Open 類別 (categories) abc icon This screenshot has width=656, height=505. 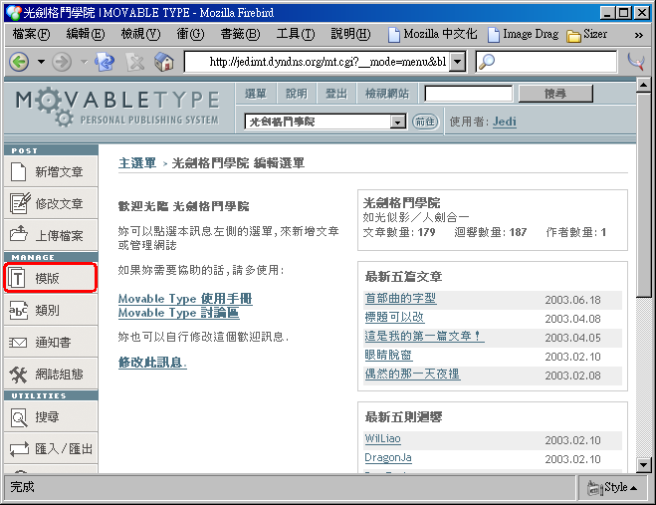[x=18, y=310]
